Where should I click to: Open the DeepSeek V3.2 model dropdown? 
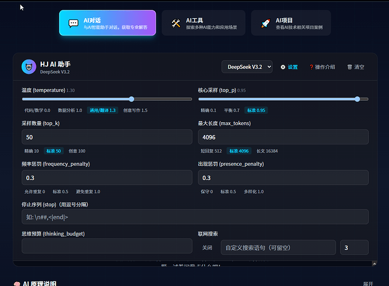(x=247, y=67)
